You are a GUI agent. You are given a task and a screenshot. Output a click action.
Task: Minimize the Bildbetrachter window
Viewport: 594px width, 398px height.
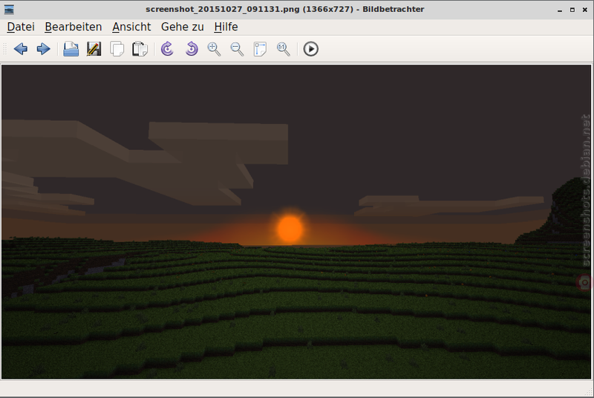(560, 10)
